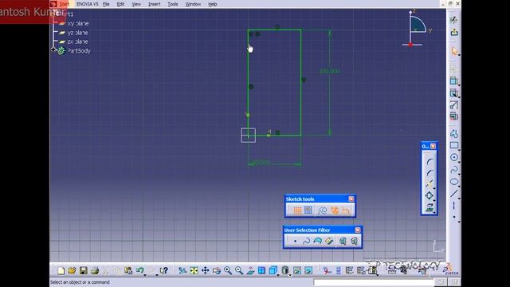Toggle Dimensional Constraints in Sketch tools

point(346,210)
